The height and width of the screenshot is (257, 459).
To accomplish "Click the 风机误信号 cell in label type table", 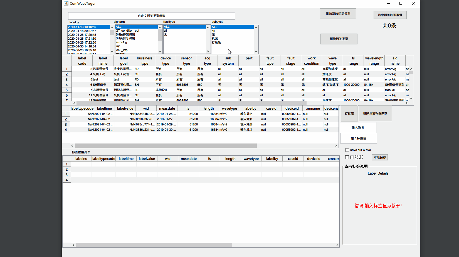I will coord(103,69).
